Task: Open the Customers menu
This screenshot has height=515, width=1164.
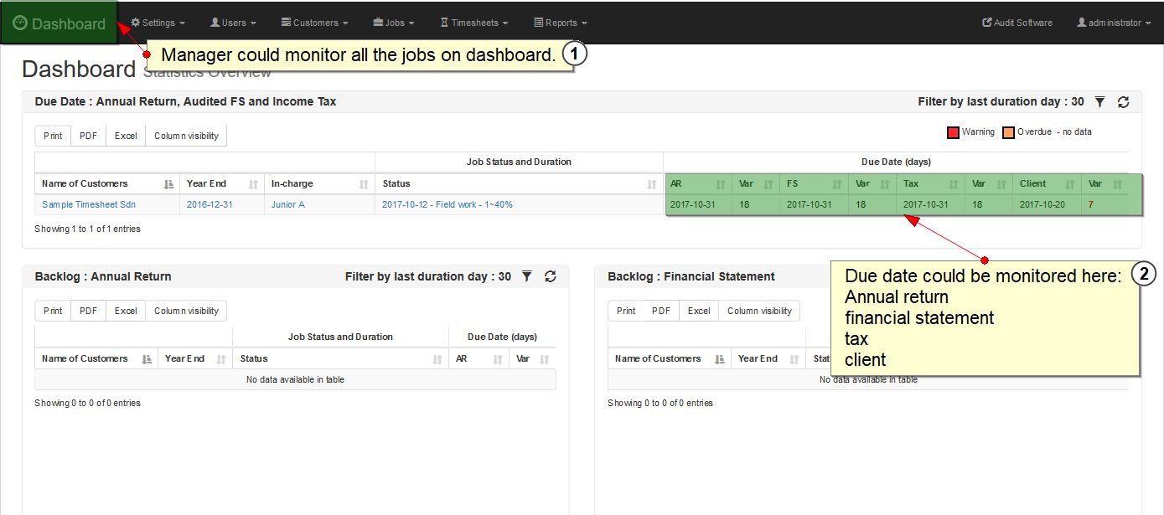Action: [x=314, y=23]
